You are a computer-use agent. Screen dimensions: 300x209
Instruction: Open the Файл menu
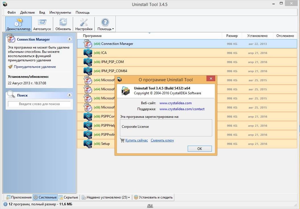coord(11,12)
